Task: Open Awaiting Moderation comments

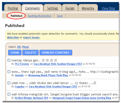Action: [x=40, y=16]
